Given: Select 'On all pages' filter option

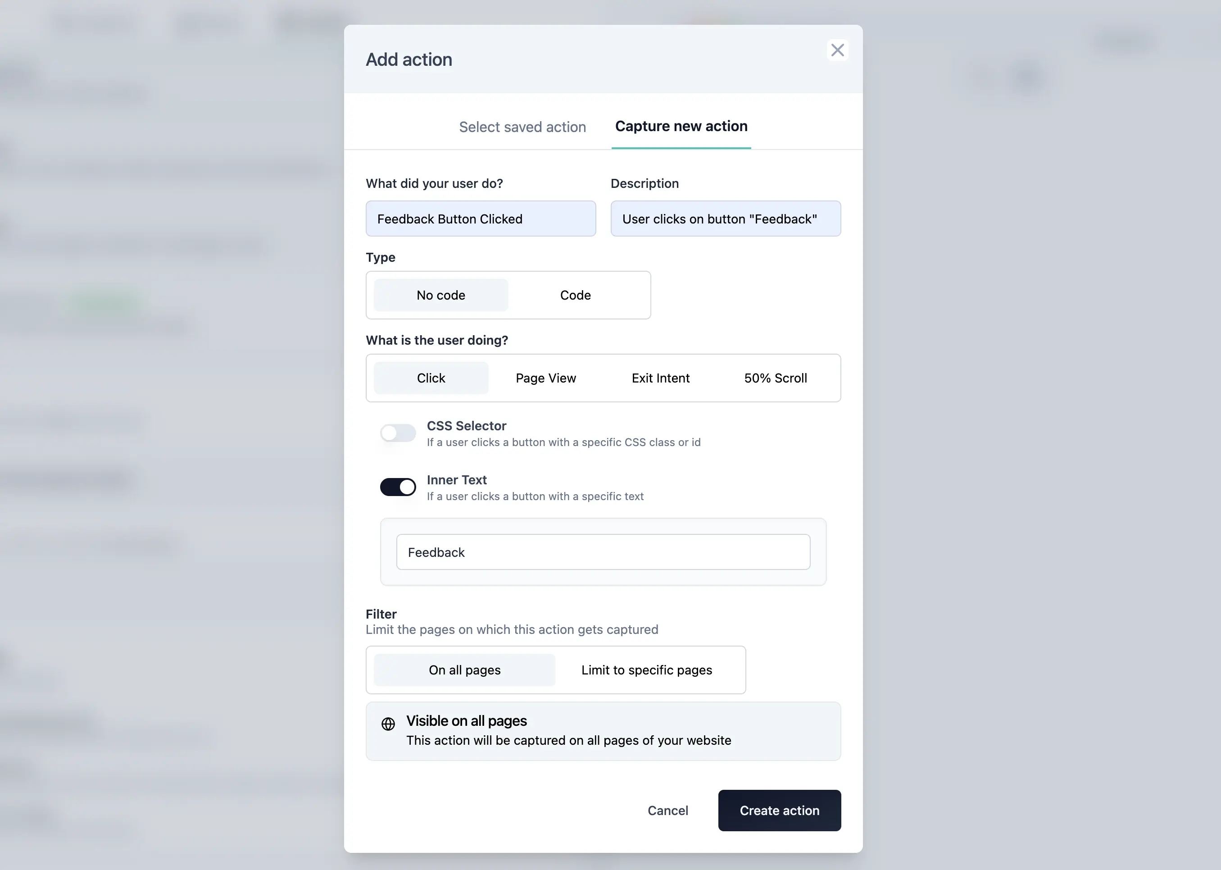Looking at the screenshot, I should coord(464,670).
